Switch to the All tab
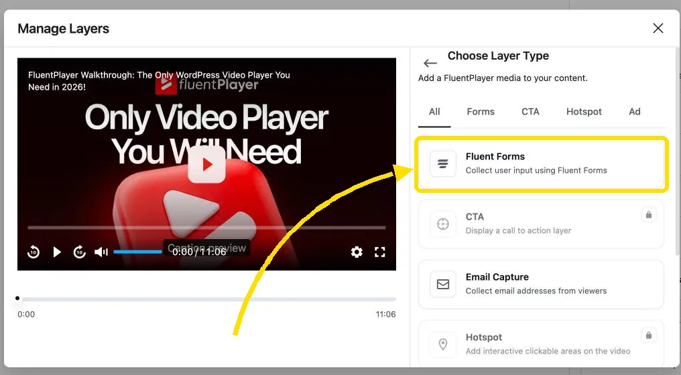The image size is (681, 375). click(x=434, y=112)
